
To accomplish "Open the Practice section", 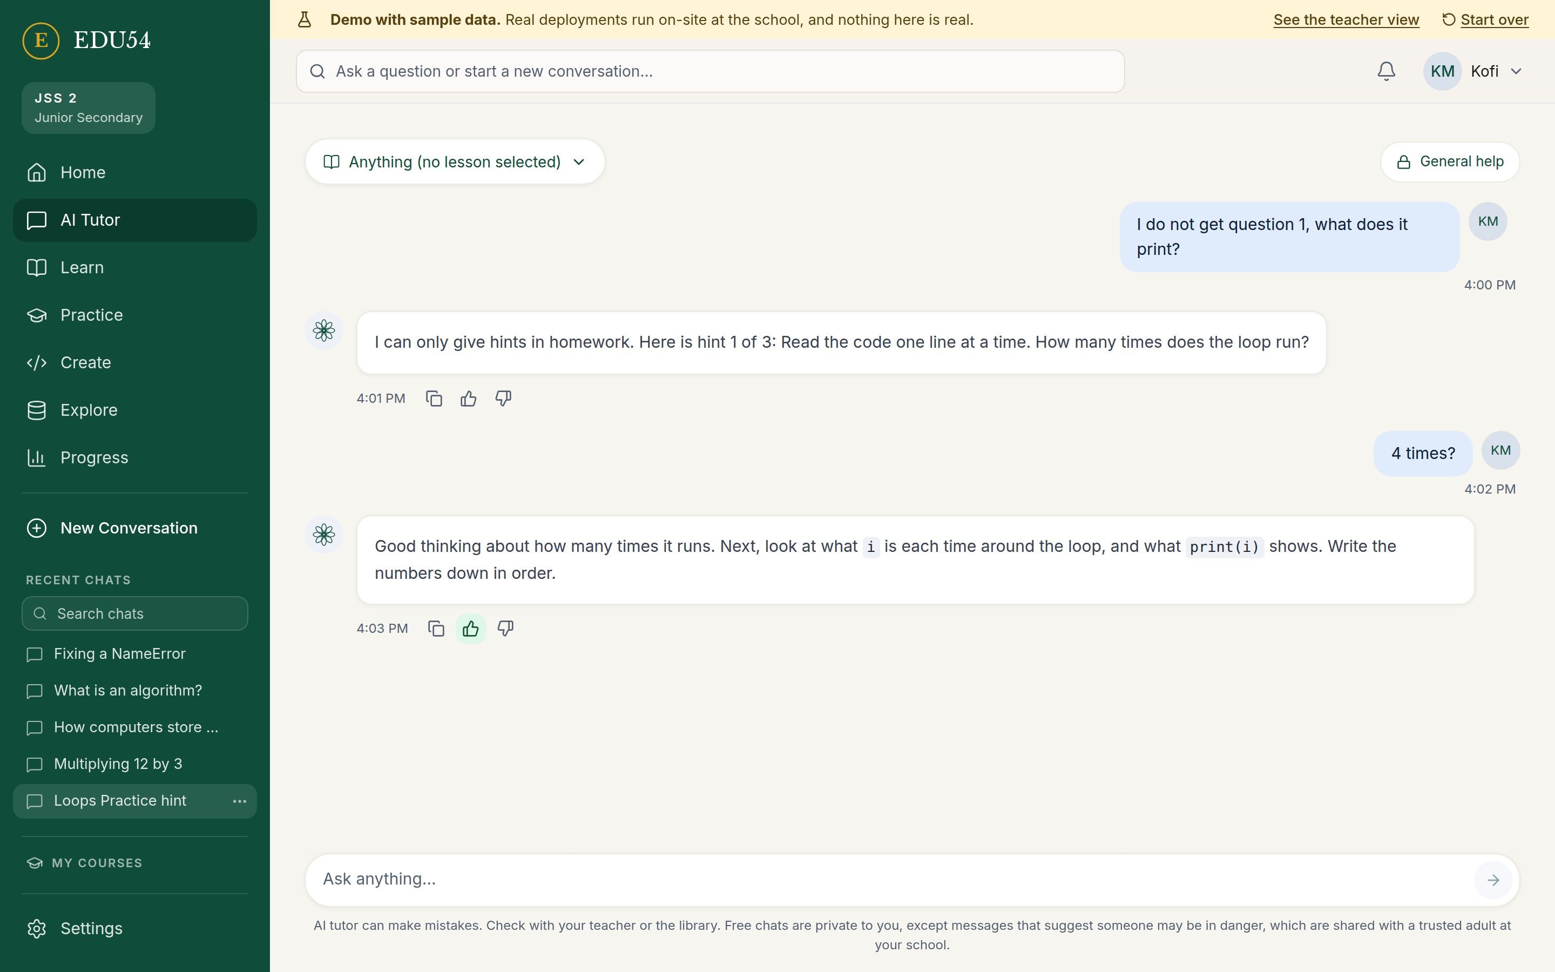I will click(135, 315).
